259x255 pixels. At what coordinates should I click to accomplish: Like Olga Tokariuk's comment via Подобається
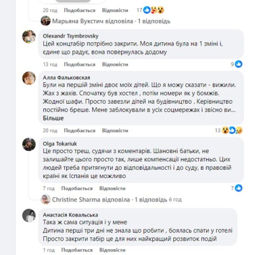77,189
